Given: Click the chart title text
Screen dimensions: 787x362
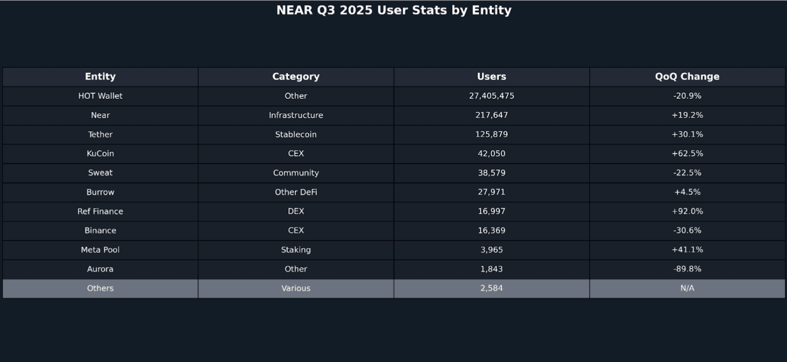Looking at the screenshot, I should 393,10.
